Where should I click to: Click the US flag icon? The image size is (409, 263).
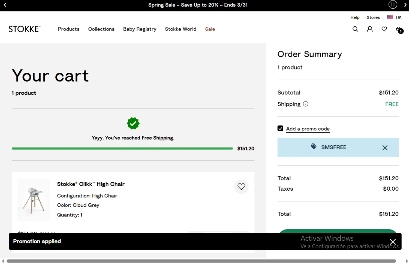[x=390, y=17]
